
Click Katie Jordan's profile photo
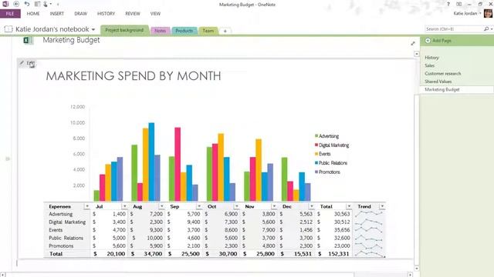[488, 14]
